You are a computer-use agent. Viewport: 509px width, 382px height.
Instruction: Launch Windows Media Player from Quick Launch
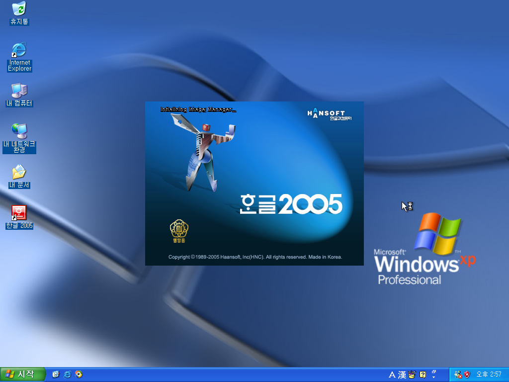(x=79, y=375)
